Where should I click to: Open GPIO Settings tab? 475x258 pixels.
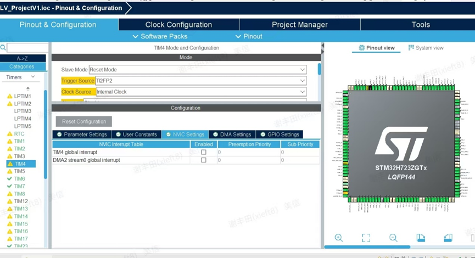[x=280, y=134]
